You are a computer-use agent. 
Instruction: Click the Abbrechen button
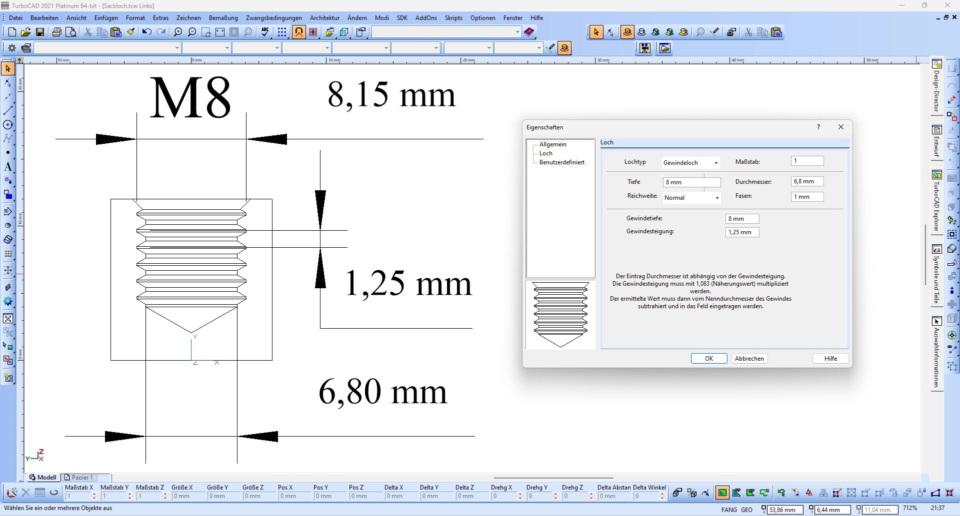pos(749,359)
